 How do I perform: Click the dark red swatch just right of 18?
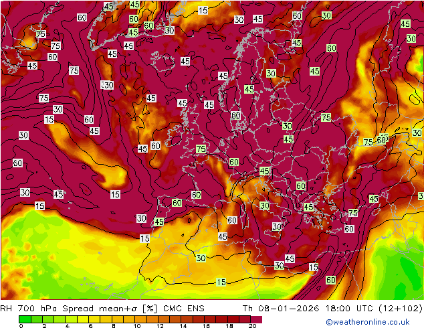(233, 319)
